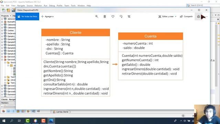Screen dimensions: 220x124
Task: Open Edit menu in NetBeans
Action: 8,6
